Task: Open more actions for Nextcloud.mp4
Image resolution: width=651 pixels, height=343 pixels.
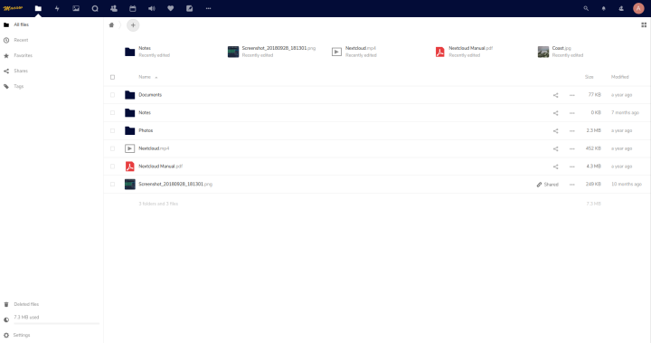Action: pyautogui.click(x=572, y=148)
